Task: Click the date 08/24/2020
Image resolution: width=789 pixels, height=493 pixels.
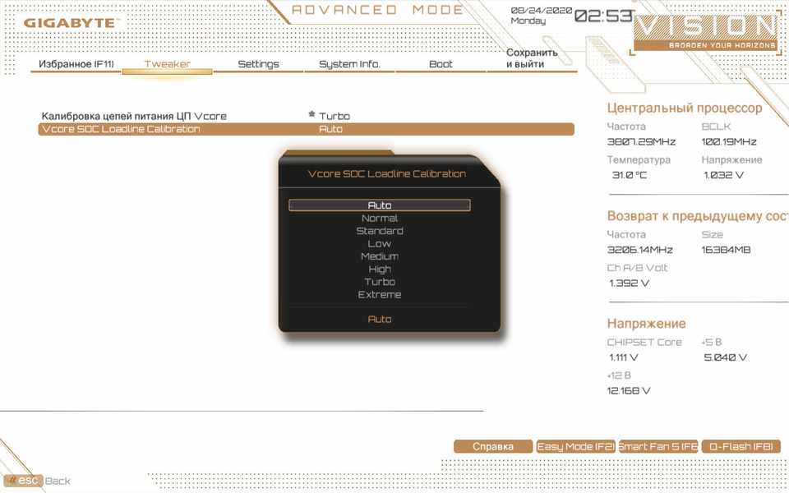Action: point(542,10)
